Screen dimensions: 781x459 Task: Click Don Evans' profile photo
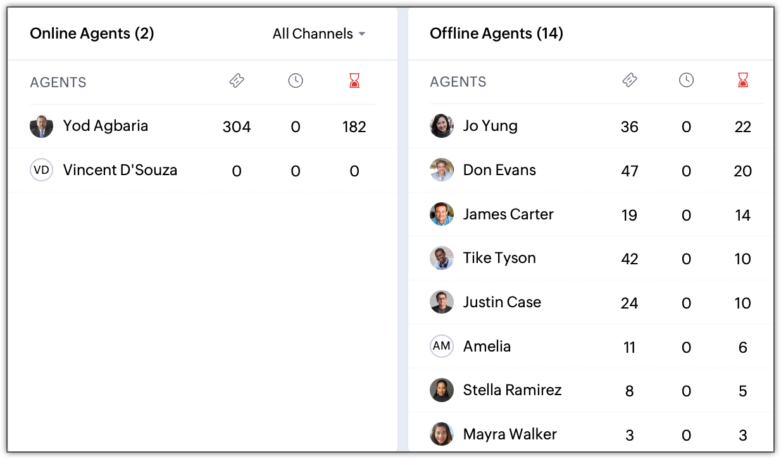click(x=441, y=170)
